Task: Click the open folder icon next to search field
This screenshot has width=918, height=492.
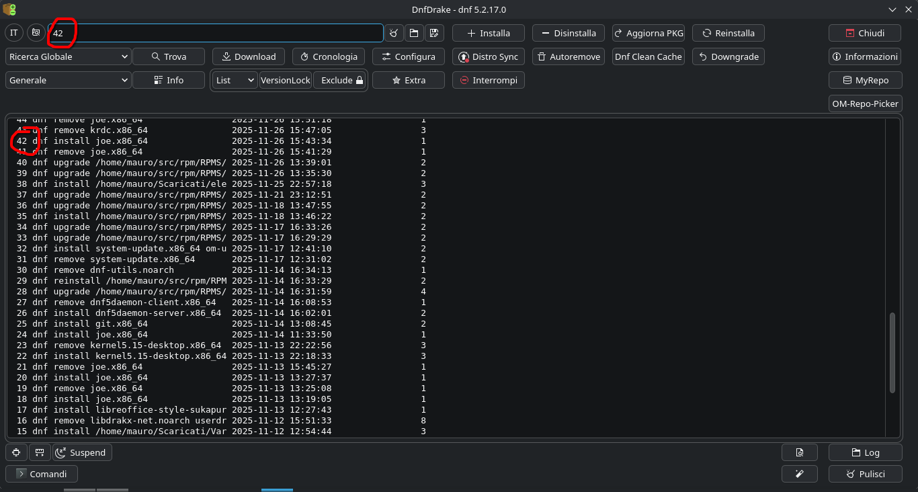Action: tap(413, 33)
